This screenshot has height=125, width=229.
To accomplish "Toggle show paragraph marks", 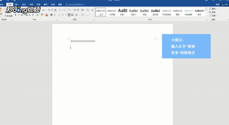I will pos(92,10).
